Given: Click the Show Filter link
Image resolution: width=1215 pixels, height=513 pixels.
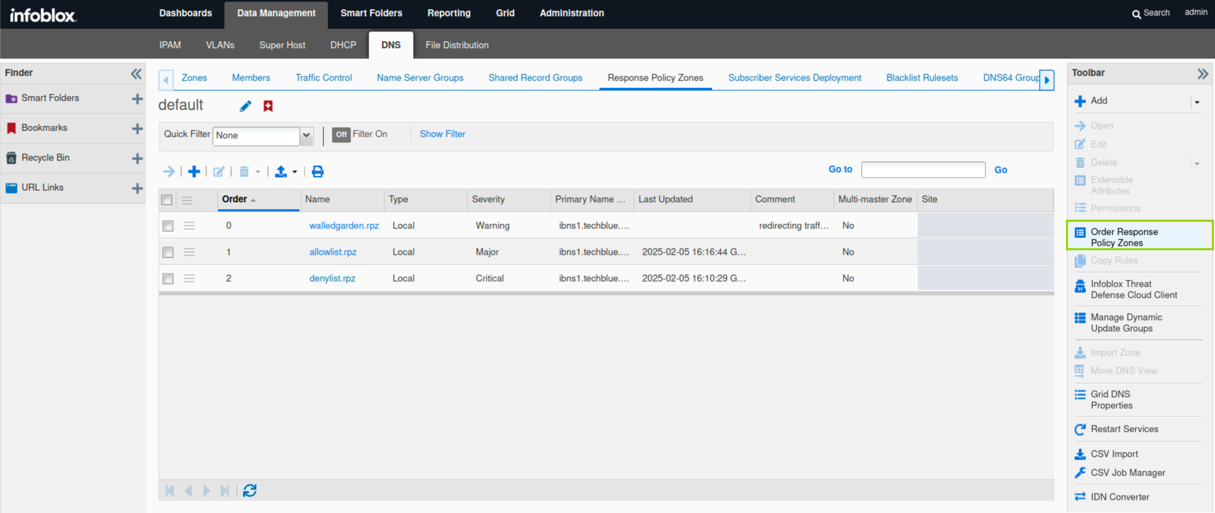Looking at the screenshot, I should [x=442, y=134].
